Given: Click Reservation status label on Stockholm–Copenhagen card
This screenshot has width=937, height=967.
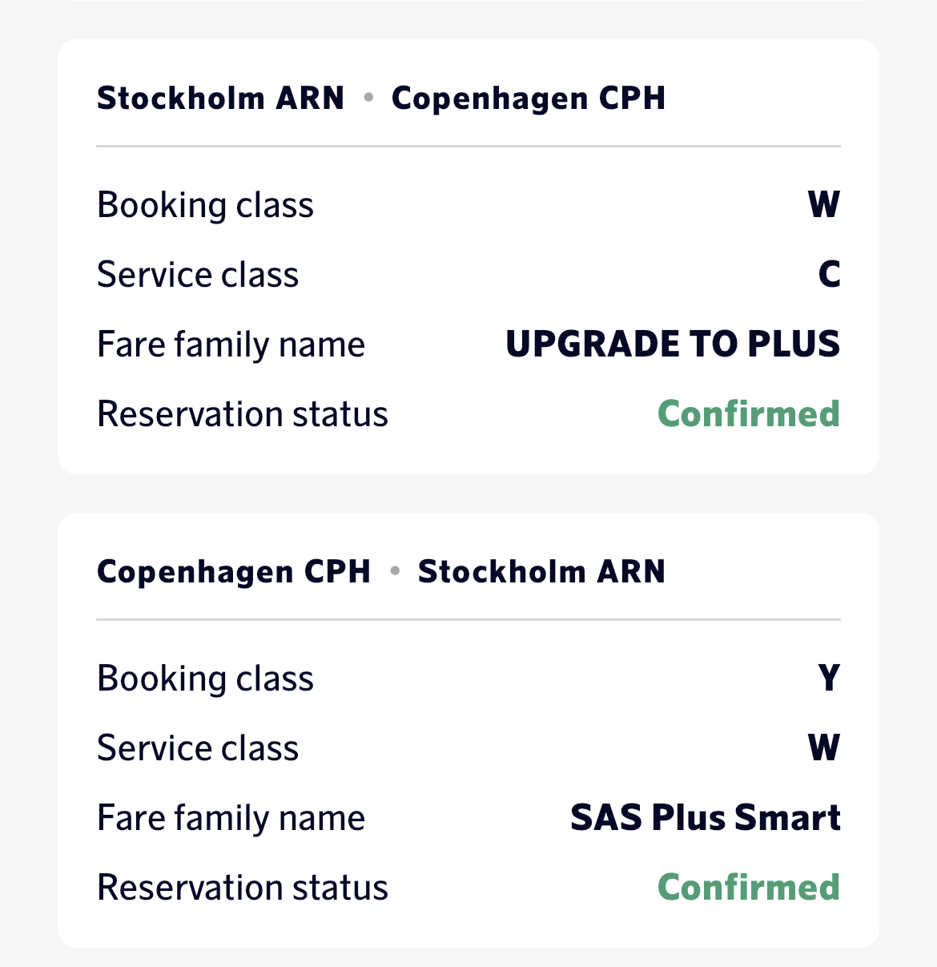Looking at the screenshot, I should [x=242, y=414].
